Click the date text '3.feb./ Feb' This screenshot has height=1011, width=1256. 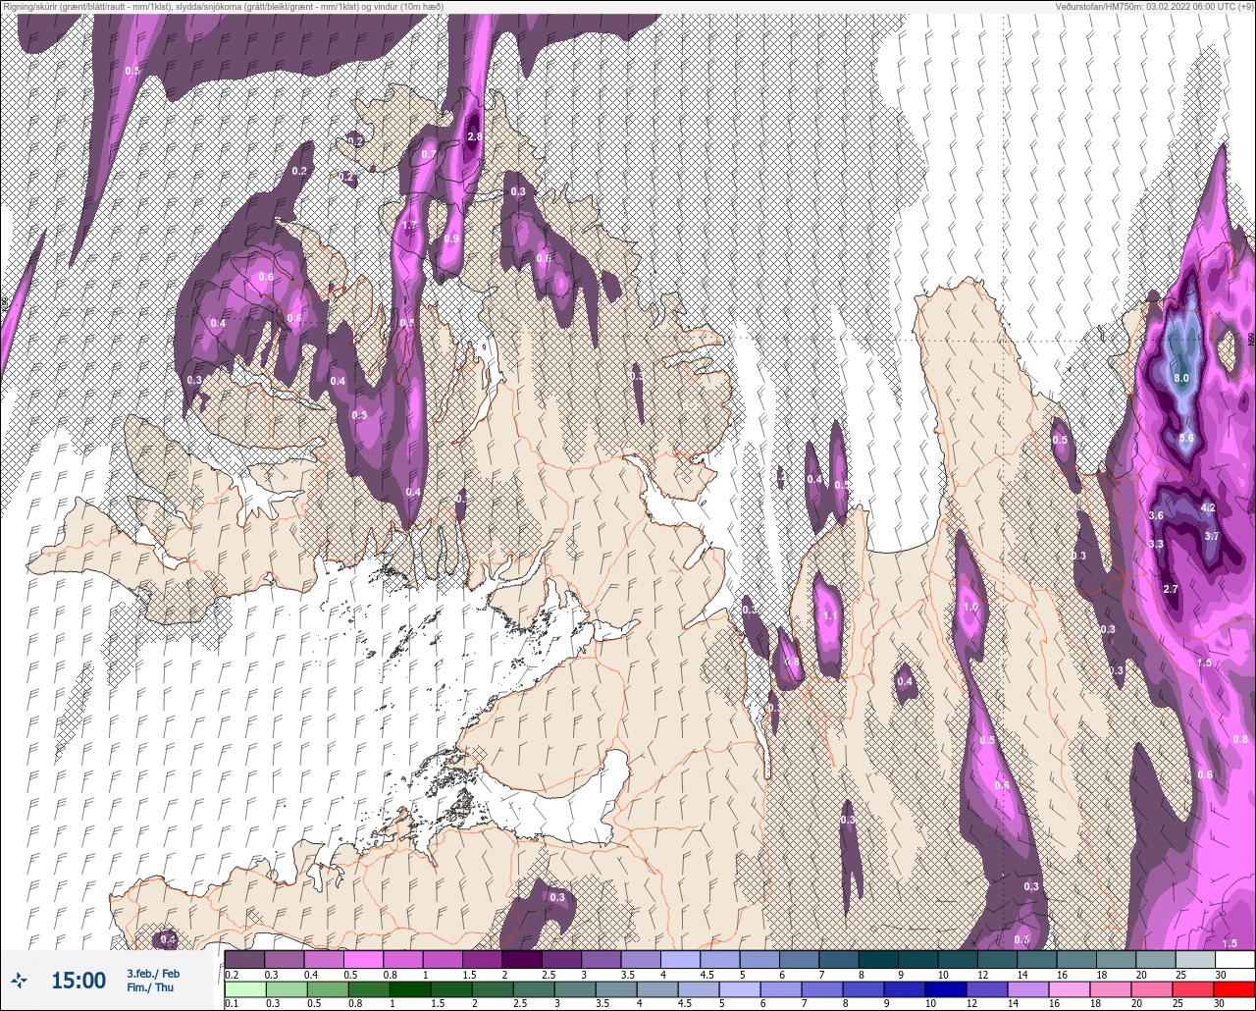point(153,973)
